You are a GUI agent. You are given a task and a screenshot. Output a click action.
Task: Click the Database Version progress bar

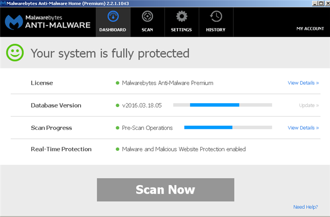(222, 105)
